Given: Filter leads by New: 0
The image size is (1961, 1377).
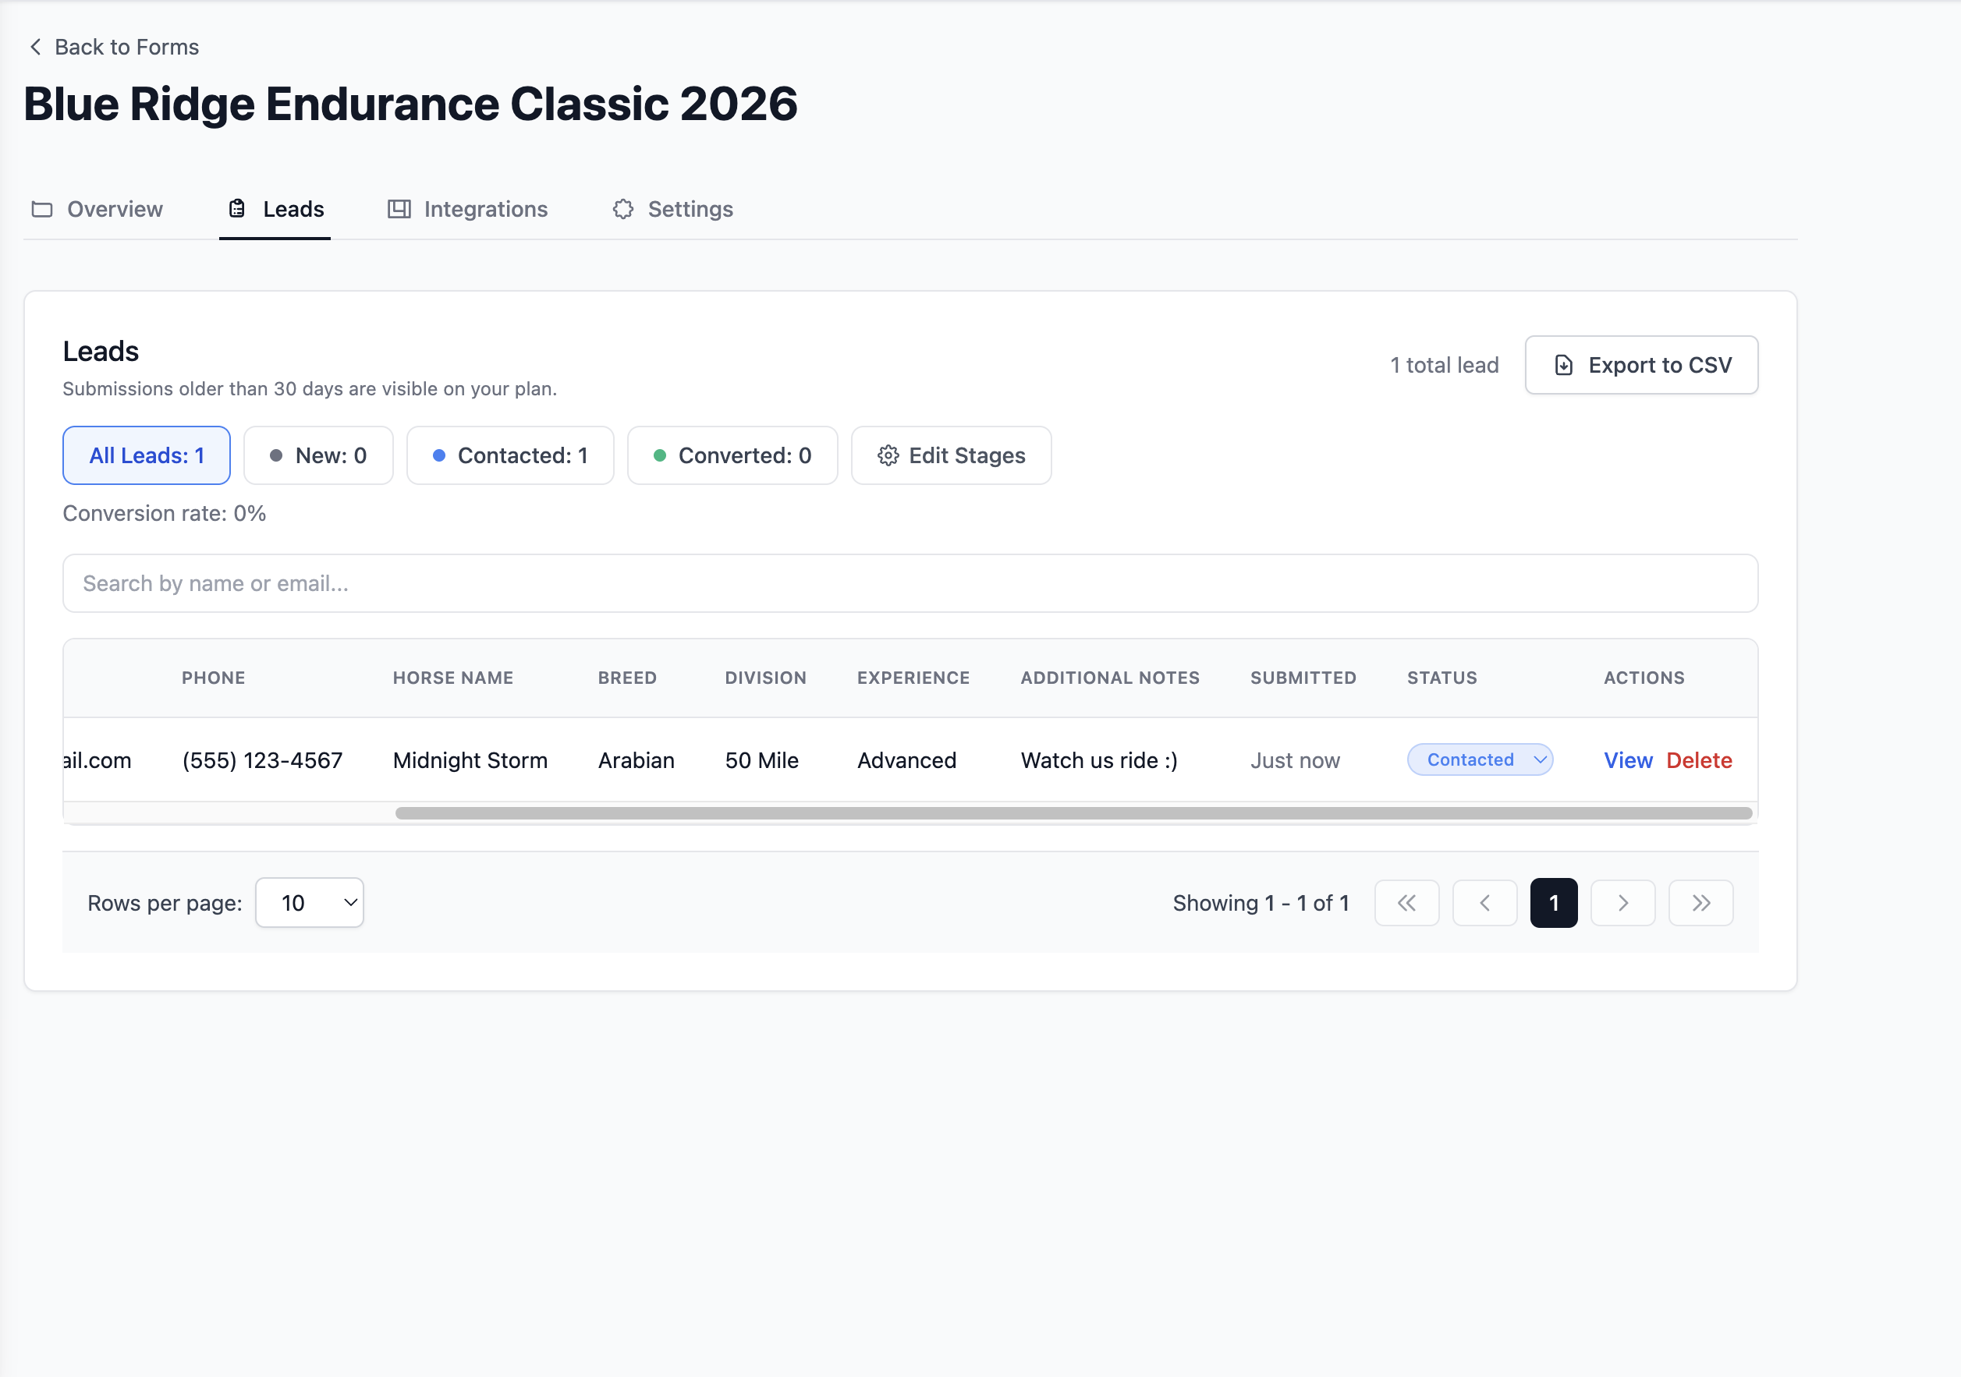Looking at the screenshot, I should 317,456.
